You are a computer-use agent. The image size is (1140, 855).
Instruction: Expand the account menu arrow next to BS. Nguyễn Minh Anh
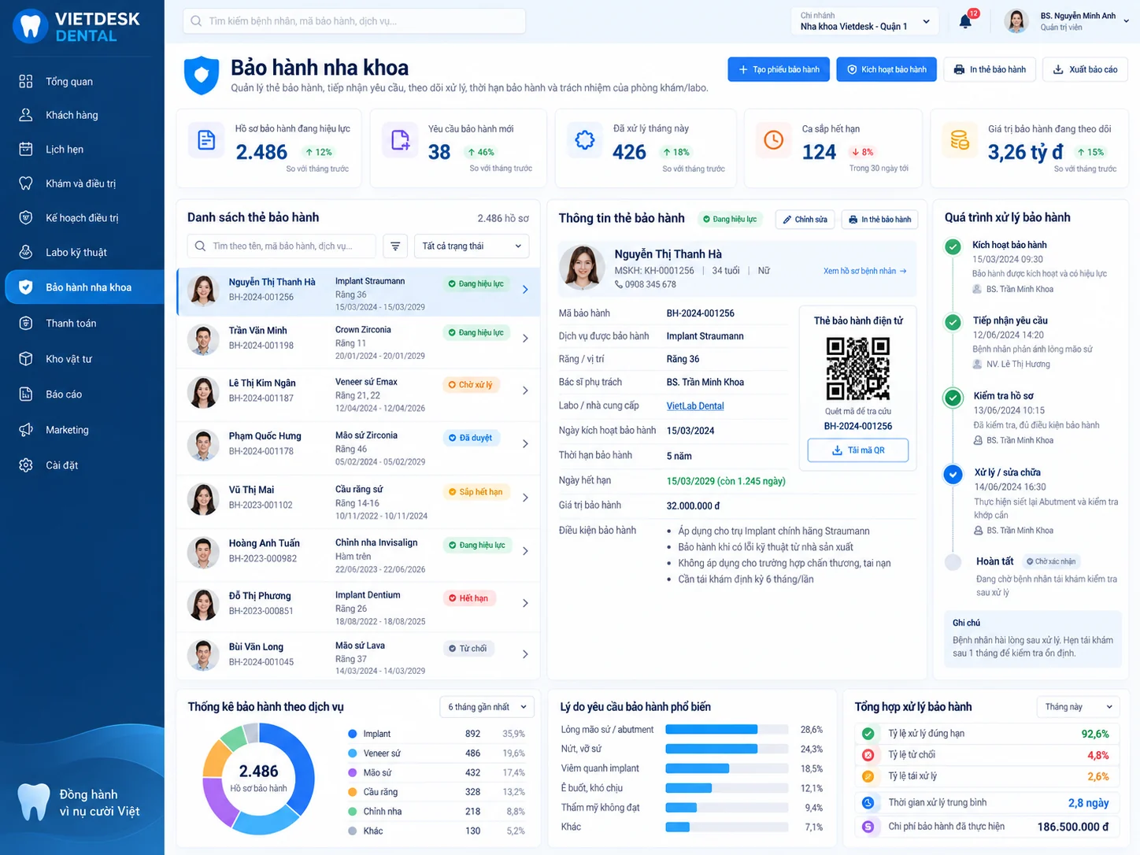click(x=1126, y=21)
